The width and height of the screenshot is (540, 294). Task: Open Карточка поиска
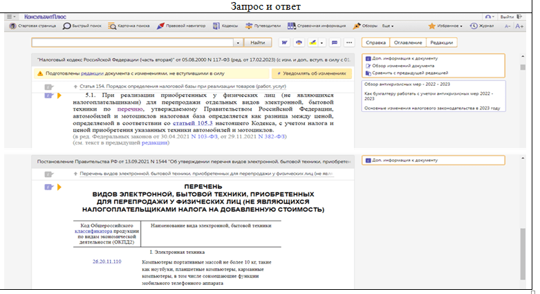129,26
